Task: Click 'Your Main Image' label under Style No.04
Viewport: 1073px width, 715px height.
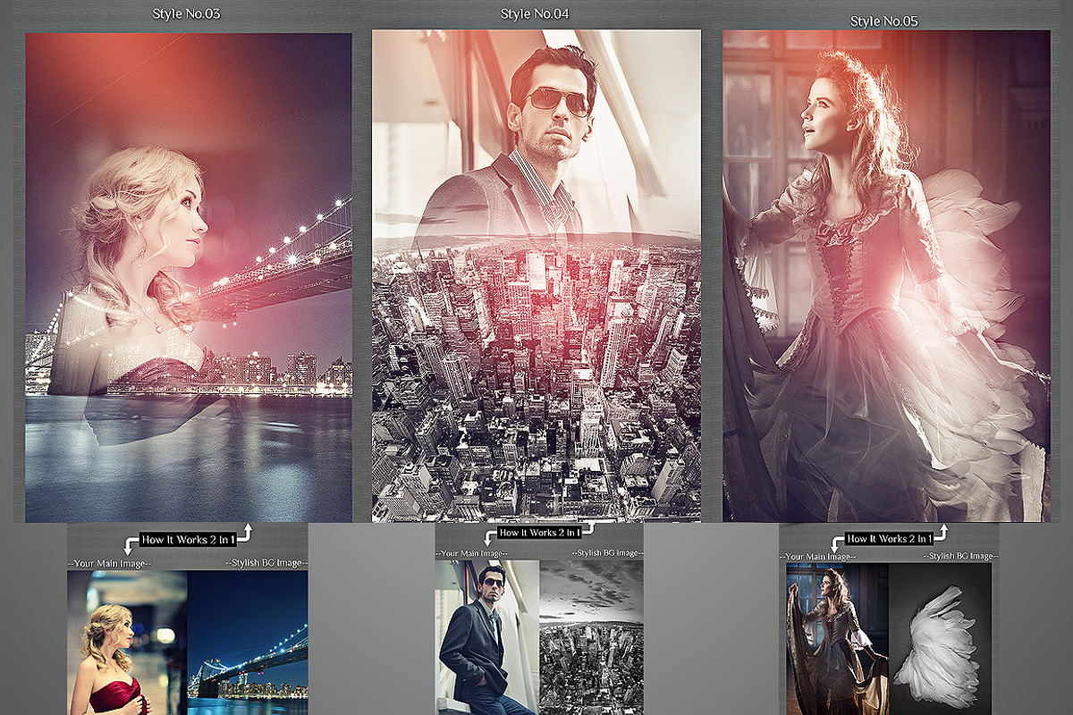Action: [471, 554]
